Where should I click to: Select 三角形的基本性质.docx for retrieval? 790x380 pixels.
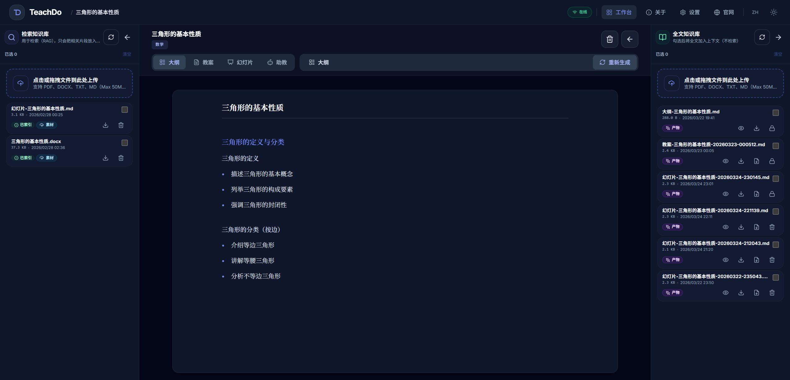124,142
